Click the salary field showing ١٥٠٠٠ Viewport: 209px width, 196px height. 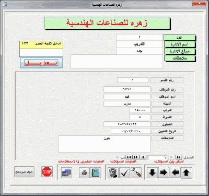coord(140,110)
